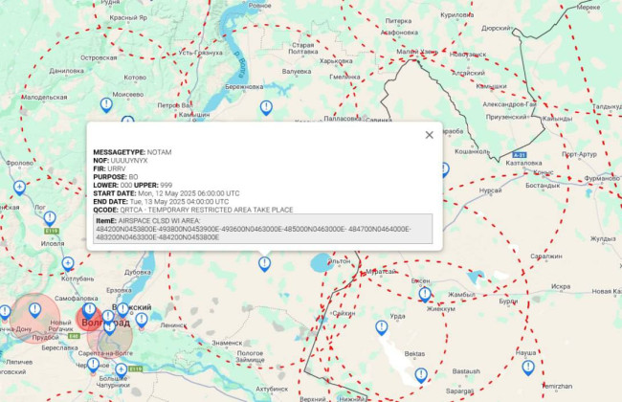Viewport: 622px width, 402px height.
Task: Close the NOTAM details popup
Action: (429, 136)
